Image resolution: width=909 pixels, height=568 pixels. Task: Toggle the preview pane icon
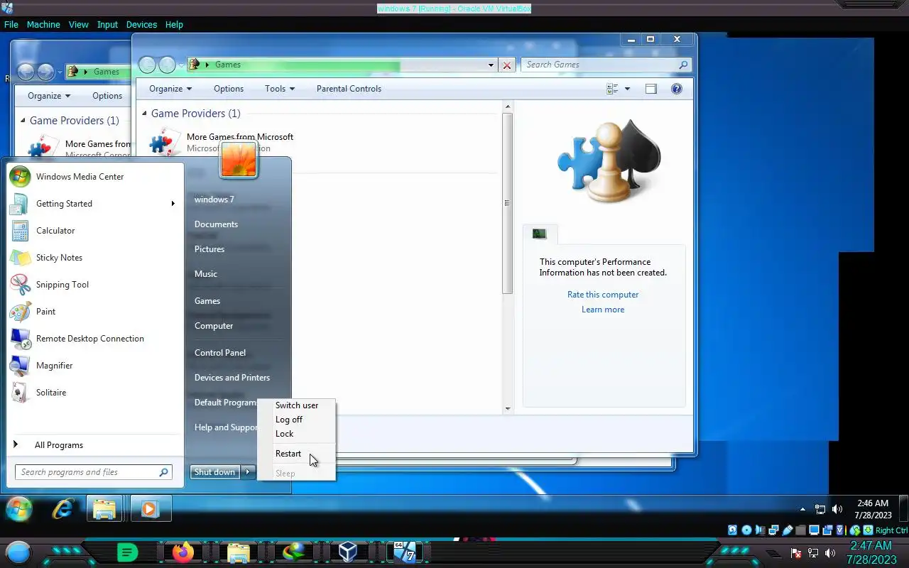tap(651, 89)
